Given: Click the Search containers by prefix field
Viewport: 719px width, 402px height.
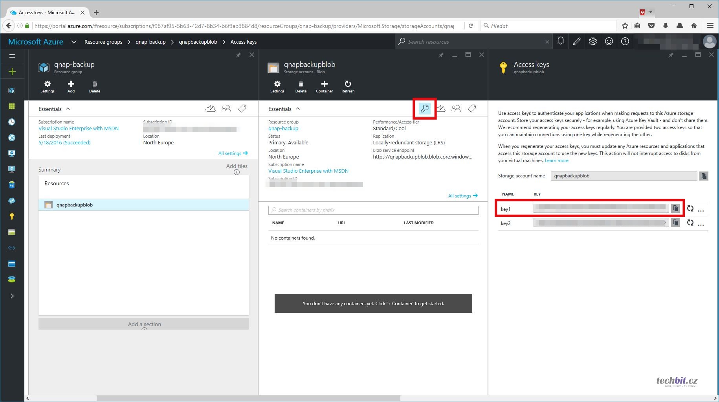Looking at the screenshot, I should pyautogui.click(x=373, y=210).
